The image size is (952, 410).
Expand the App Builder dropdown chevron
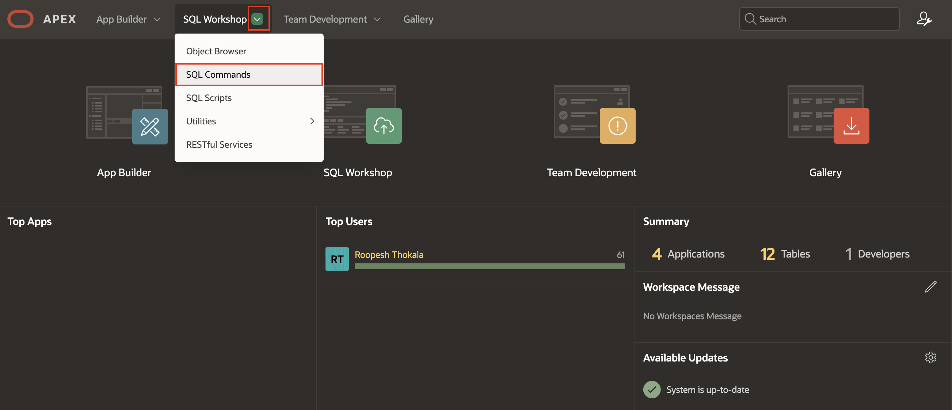click(x=157, y=19)
